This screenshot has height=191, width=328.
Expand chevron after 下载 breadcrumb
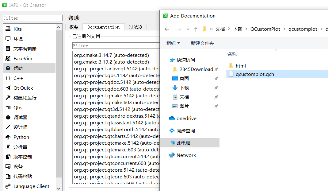246,29
